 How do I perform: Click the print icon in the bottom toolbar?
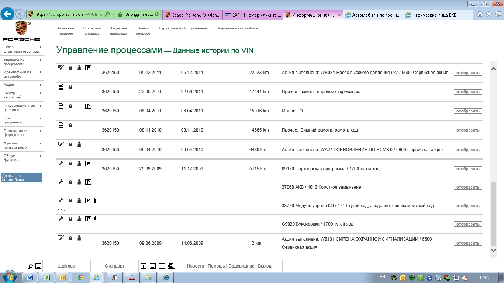(x=171, y=266)
